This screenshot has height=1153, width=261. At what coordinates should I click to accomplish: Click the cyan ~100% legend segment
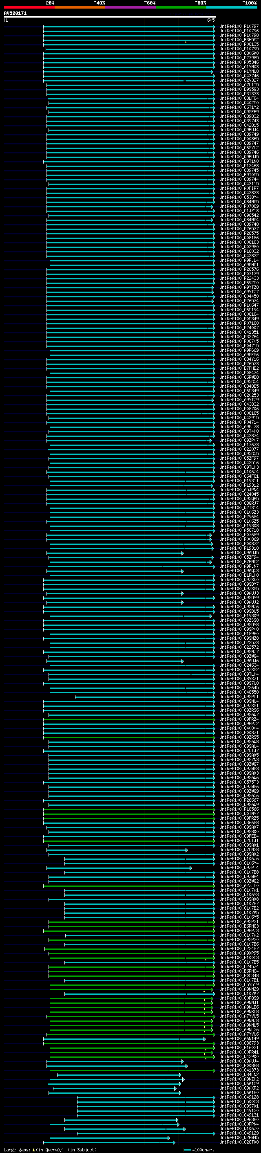(x=232, y=7)
